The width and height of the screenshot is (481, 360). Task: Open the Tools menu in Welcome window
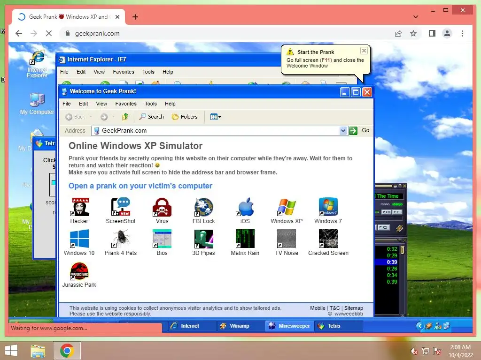pyautogui.click(x=151, y=104)
